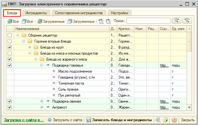Click the Ед. изм. column header

coord(179,29)
